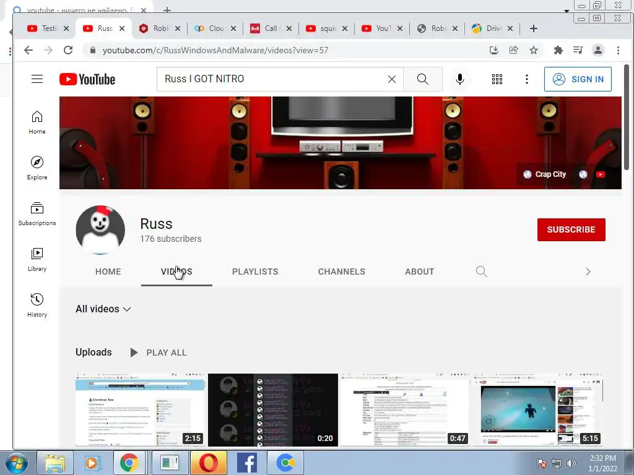Open History in sidebar
The height and width of the screenshot is (475, 634).
37,305
